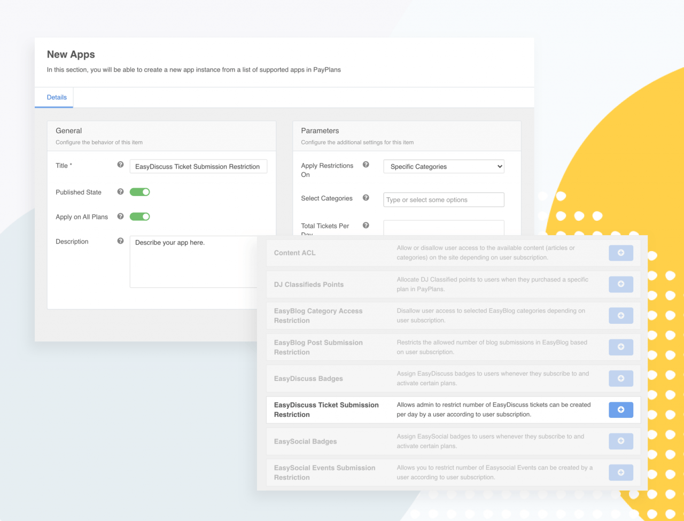
Task: Add EasySocial Events Submission Restriction app
Action: pyautogui.click(x=621, y=472)
